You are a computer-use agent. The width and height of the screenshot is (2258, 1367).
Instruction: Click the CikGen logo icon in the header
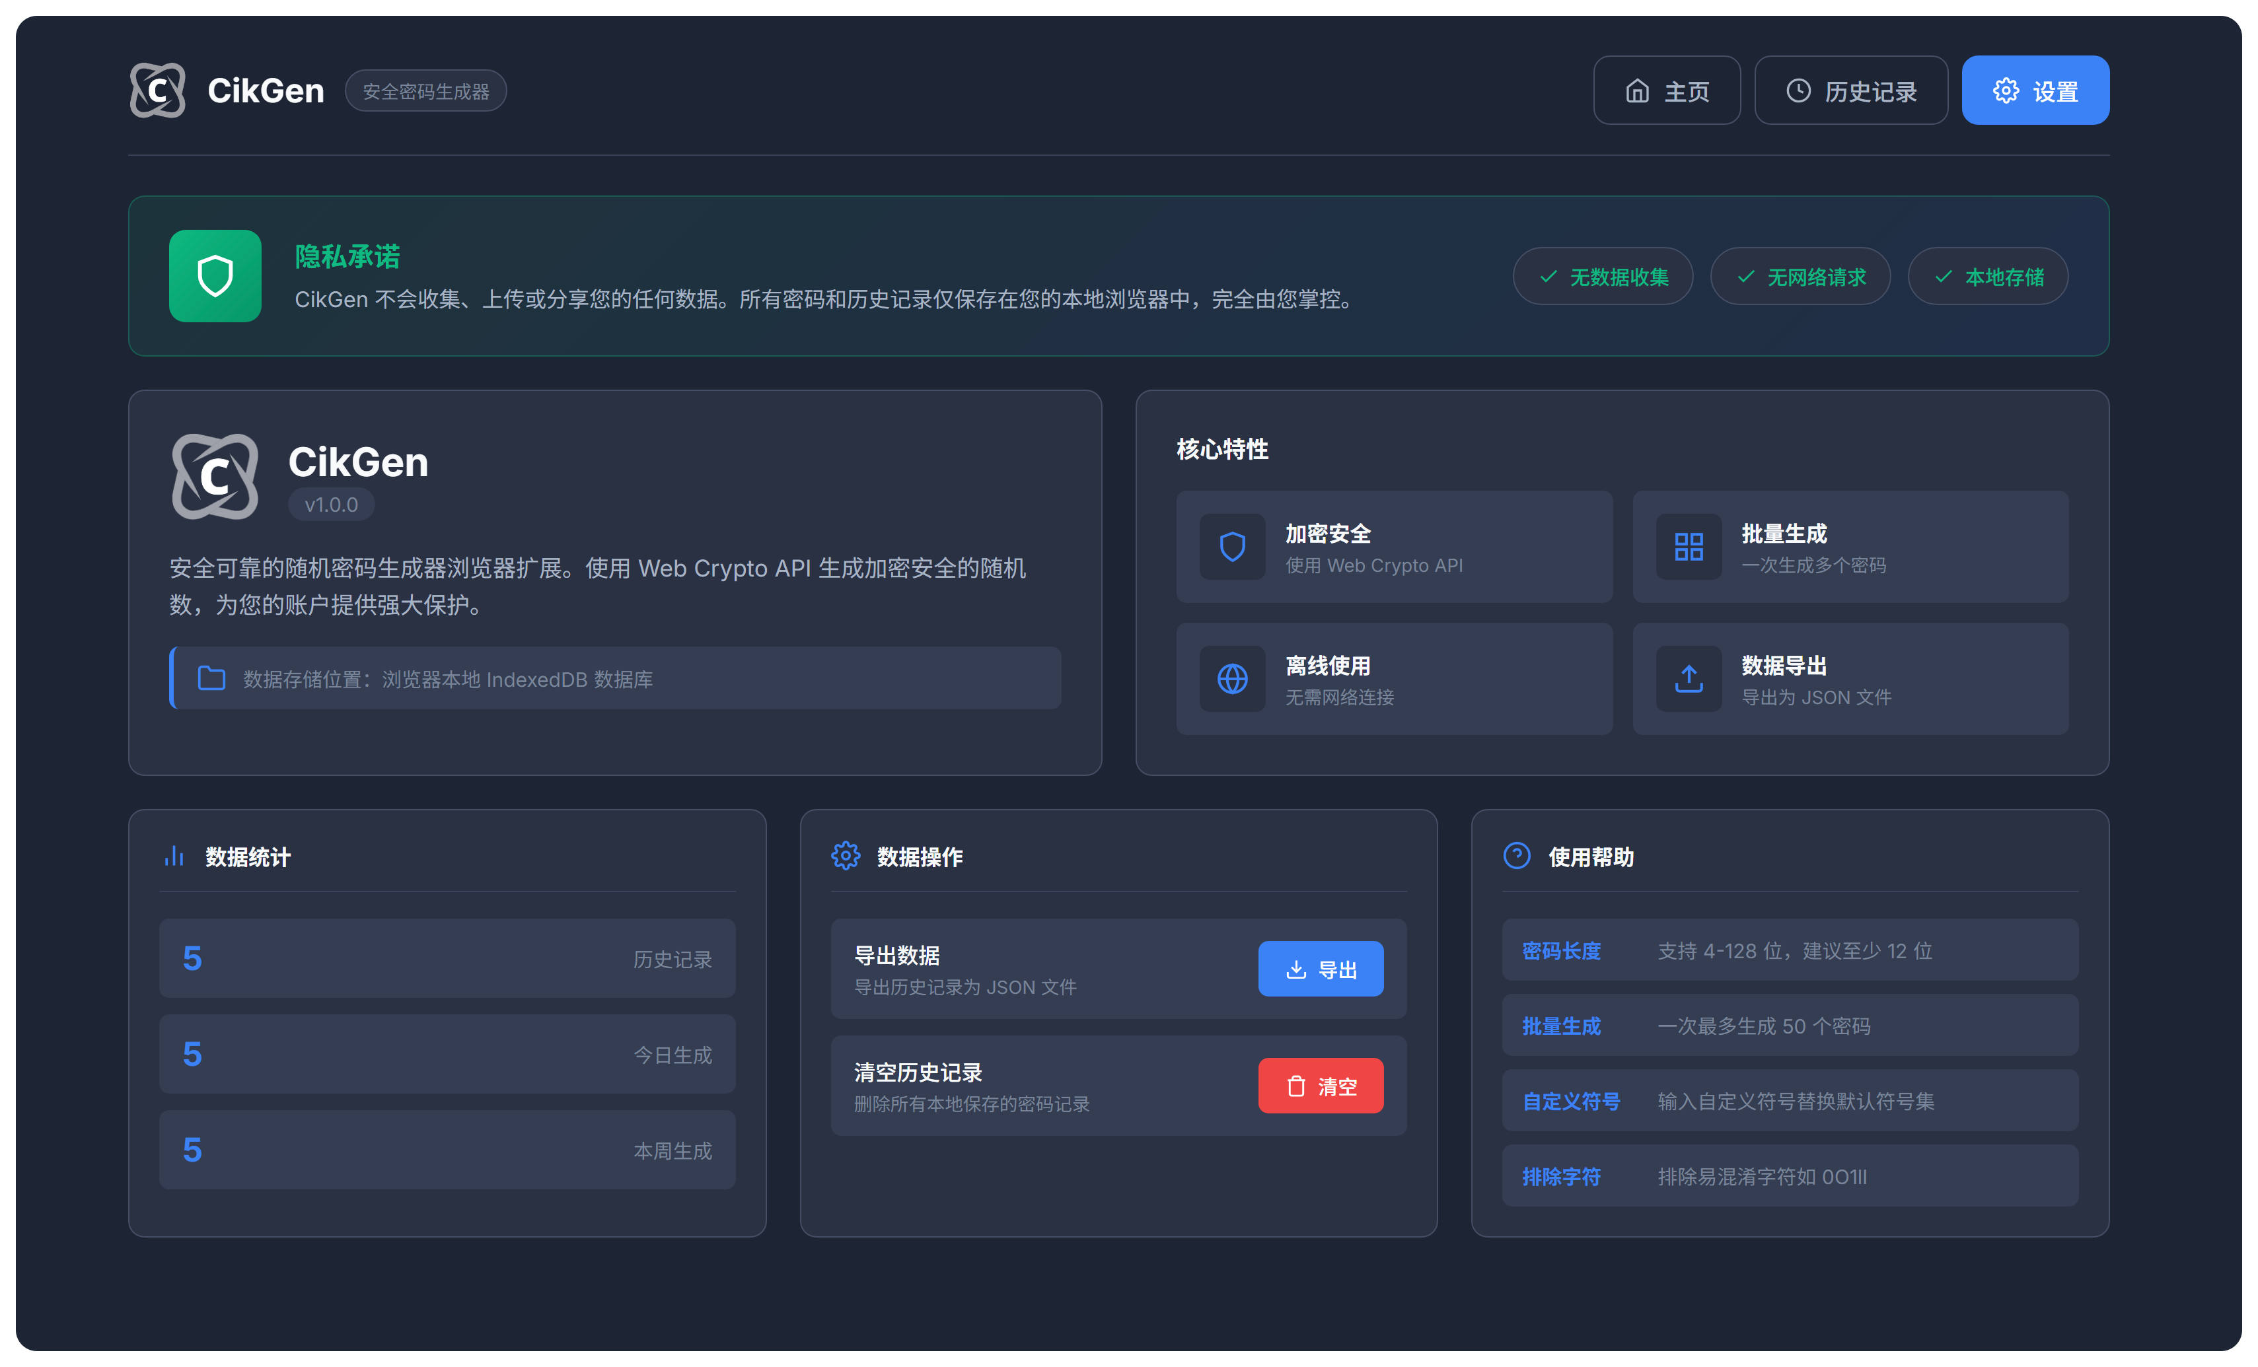158,90
